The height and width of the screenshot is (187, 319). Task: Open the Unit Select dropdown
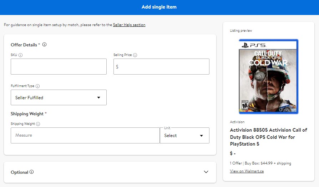pyautogui.click(x=184, y=136)
